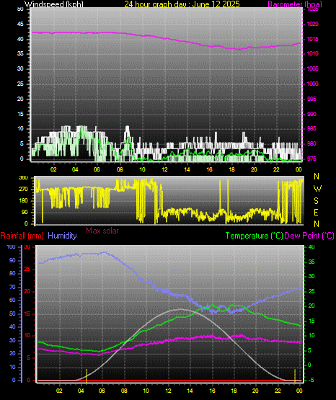Select the 60 humidity scale value
336x400 pixels.
pyautogui.click(x=12, y=301)
